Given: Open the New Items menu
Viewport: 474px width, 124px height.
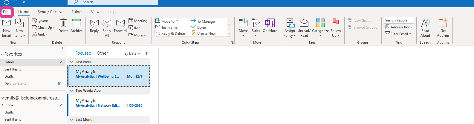Looking at the screenshot, I should point(19,28).
